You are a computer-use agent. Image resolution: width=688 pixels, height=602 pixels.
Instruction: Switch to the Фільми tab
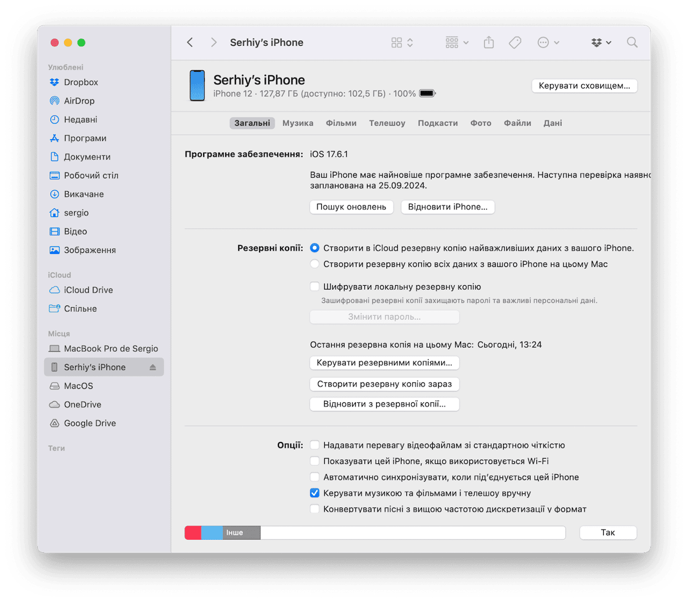click(x=341, y=123)
